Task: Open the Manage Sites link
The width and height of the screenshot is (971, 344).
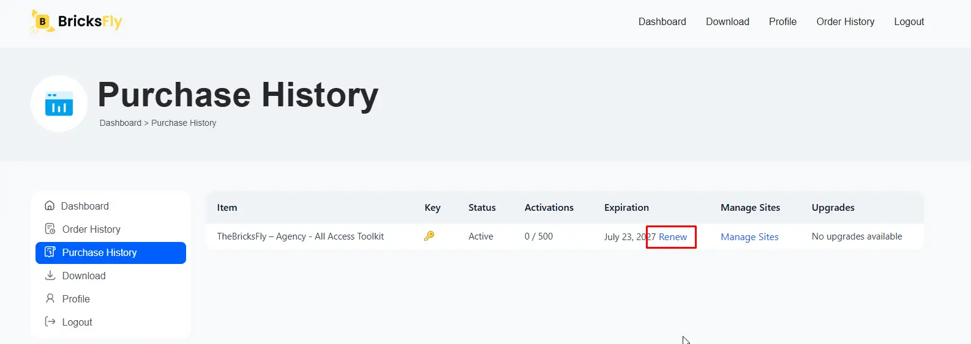Action: [749, 237]
